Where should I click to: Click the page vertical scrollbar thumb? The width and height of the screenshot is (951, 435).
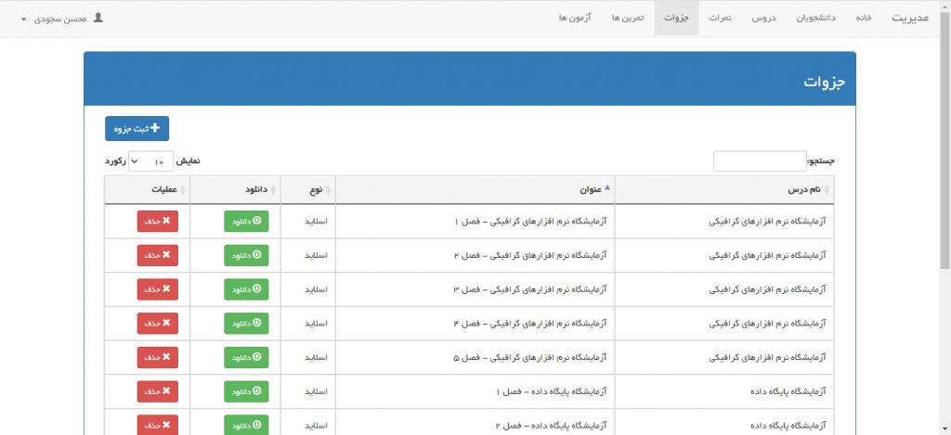tap(944, 139)
